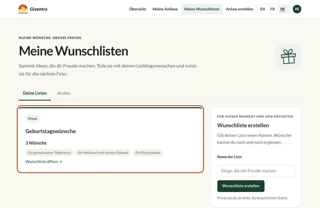The width and height of the screenshot is (320, 208).
Task: Focus the Name der Liste input field
Action: pyautogui.click(x=256, y=171)
